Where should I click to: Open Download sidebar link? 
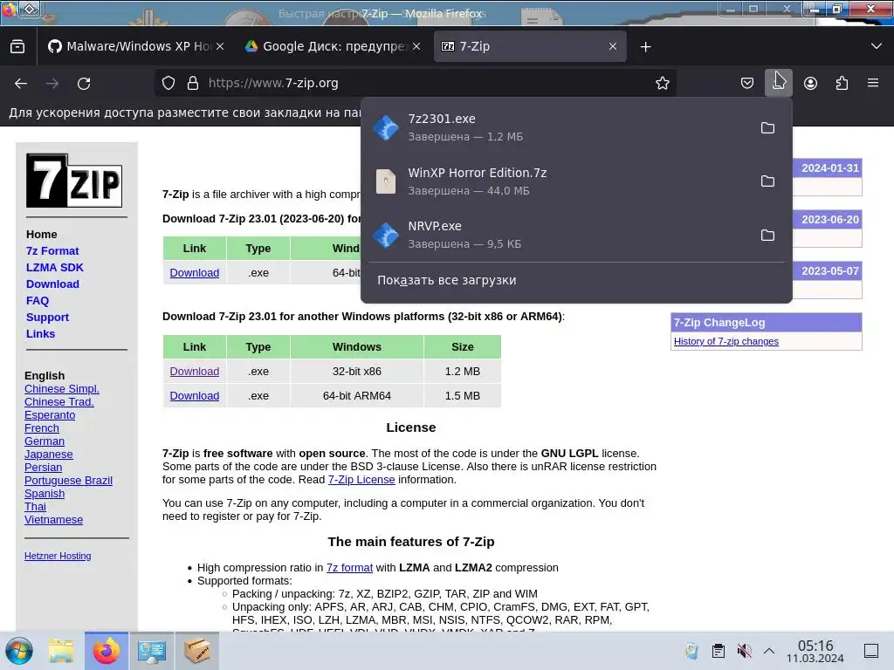tap(52, 284)
